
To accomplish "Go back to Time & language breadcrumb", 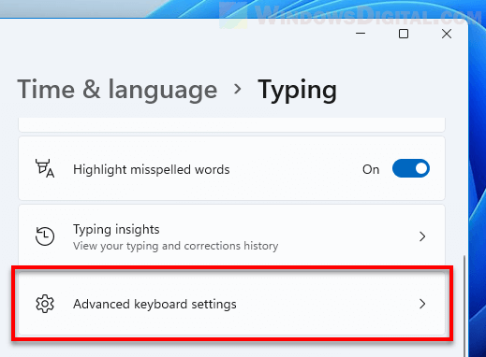I will click(x=117, y=90).
